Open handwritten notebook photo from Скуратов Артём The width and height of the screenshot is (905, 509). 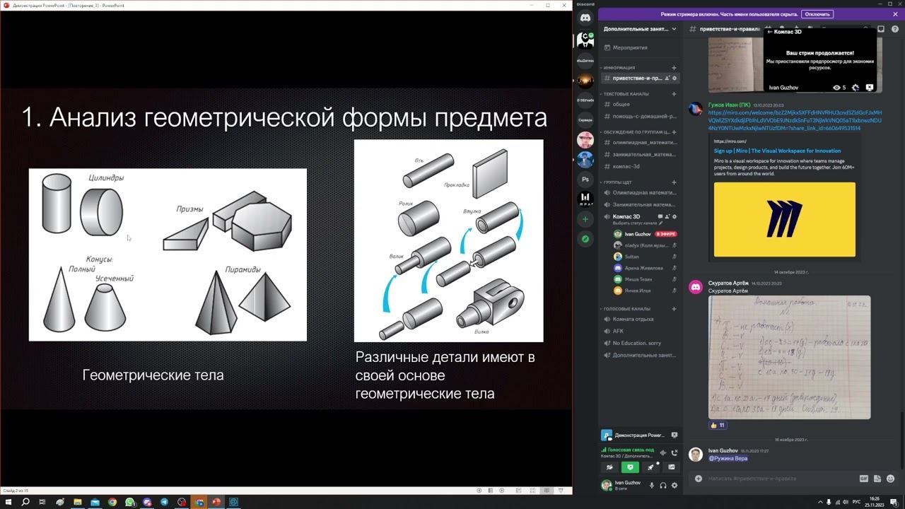coord(789,357)
